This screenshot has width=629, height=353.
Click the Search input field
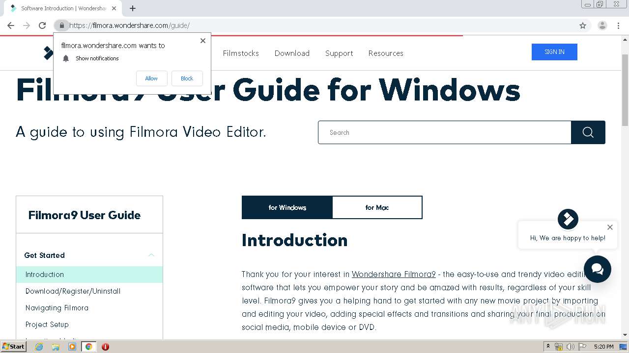click(x=445, y=132)
